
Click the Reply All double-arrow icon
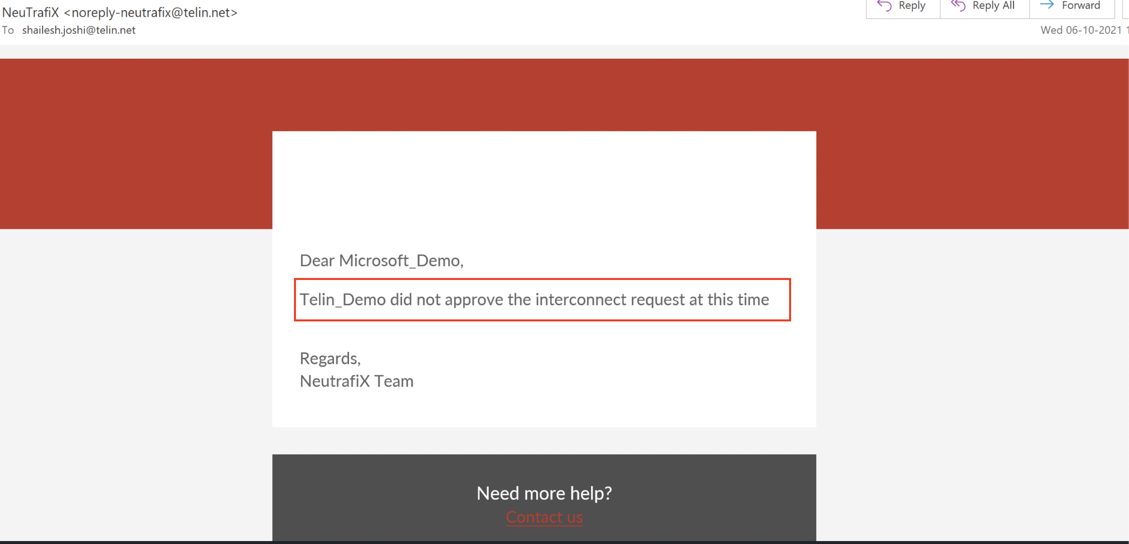(958, 6)
